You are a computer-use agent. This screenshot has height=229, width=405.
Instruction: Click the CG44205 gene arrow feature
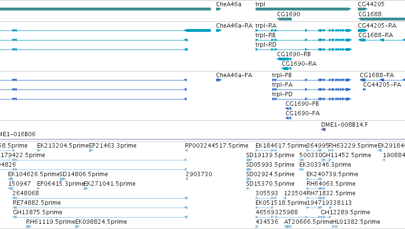363,9
